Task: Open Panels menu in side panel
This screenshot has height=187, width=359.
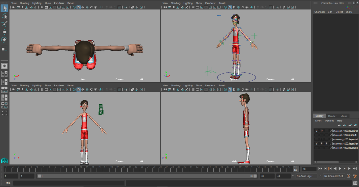Action: pyautogui.click(x=222, y=85)
